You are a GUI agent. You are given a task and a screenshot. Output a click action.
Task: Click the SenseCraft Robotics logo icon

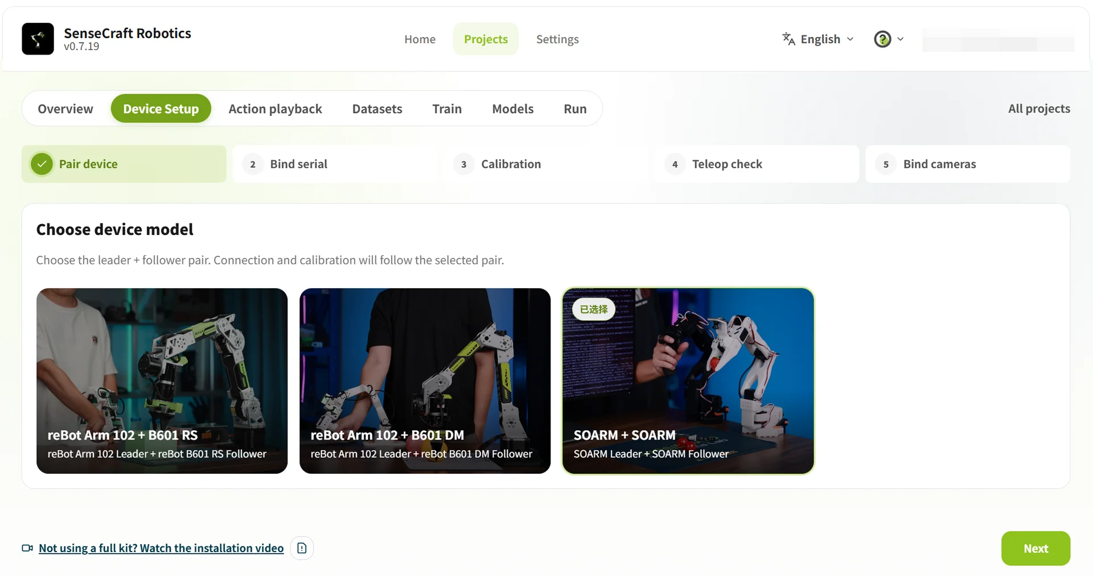pos(38,39)
